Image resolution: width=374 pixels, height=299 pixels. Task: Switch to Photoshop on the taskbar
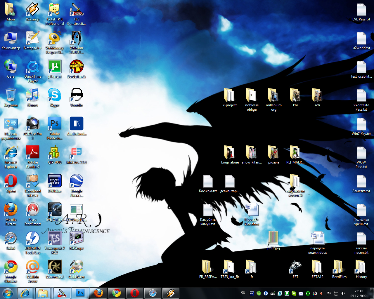[80, 293]
